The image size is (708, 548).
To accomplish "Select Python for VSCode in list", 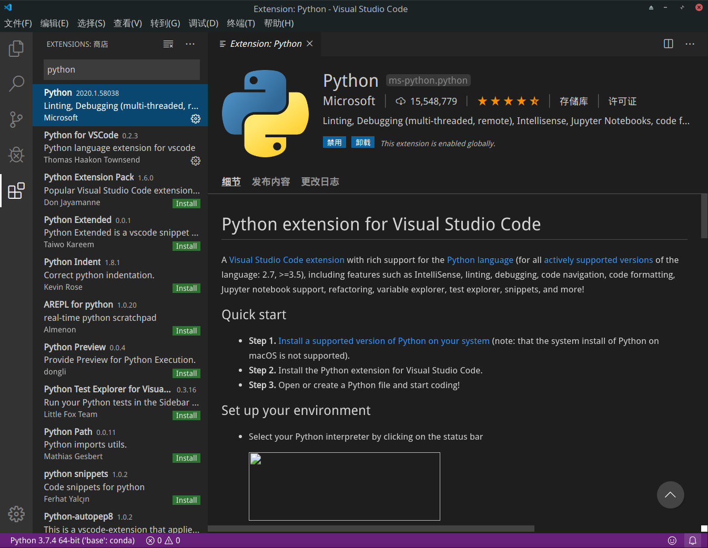I will click(120, 147).
